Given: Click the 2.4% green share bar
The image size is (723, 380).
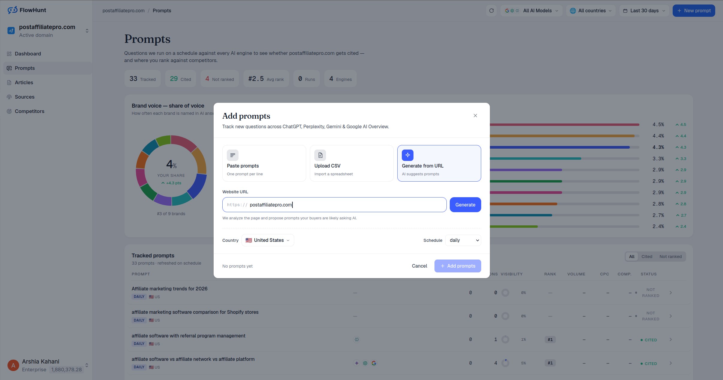Looking at the screenshot, I should click(514, 226).
